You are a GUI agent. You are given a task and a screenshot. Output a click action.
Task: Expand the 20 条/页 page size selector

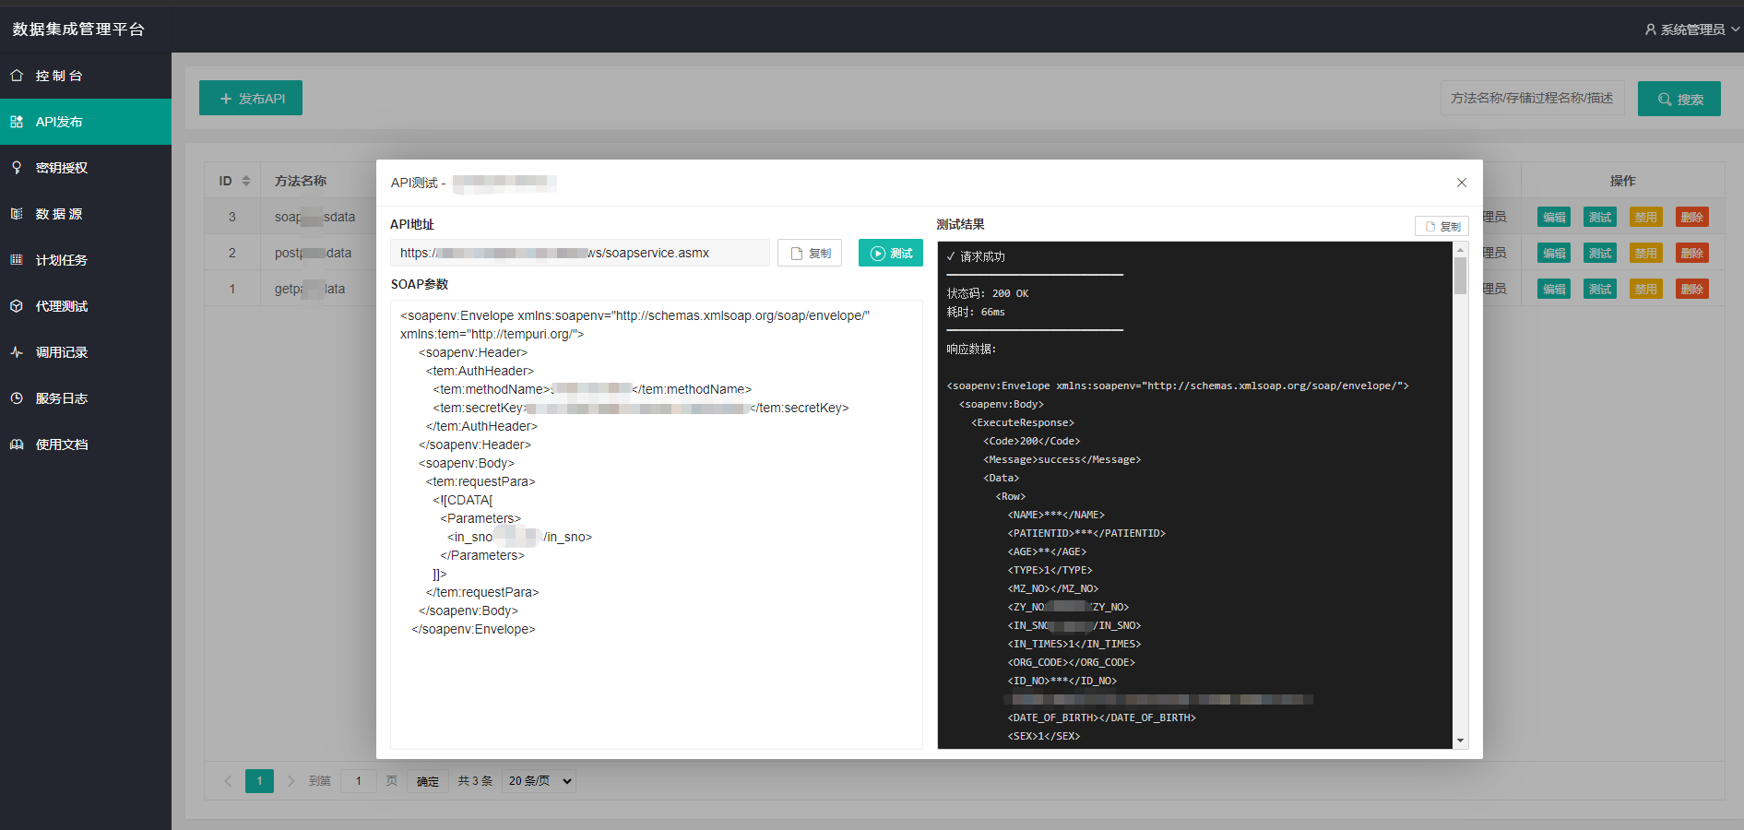click(540, 781)
